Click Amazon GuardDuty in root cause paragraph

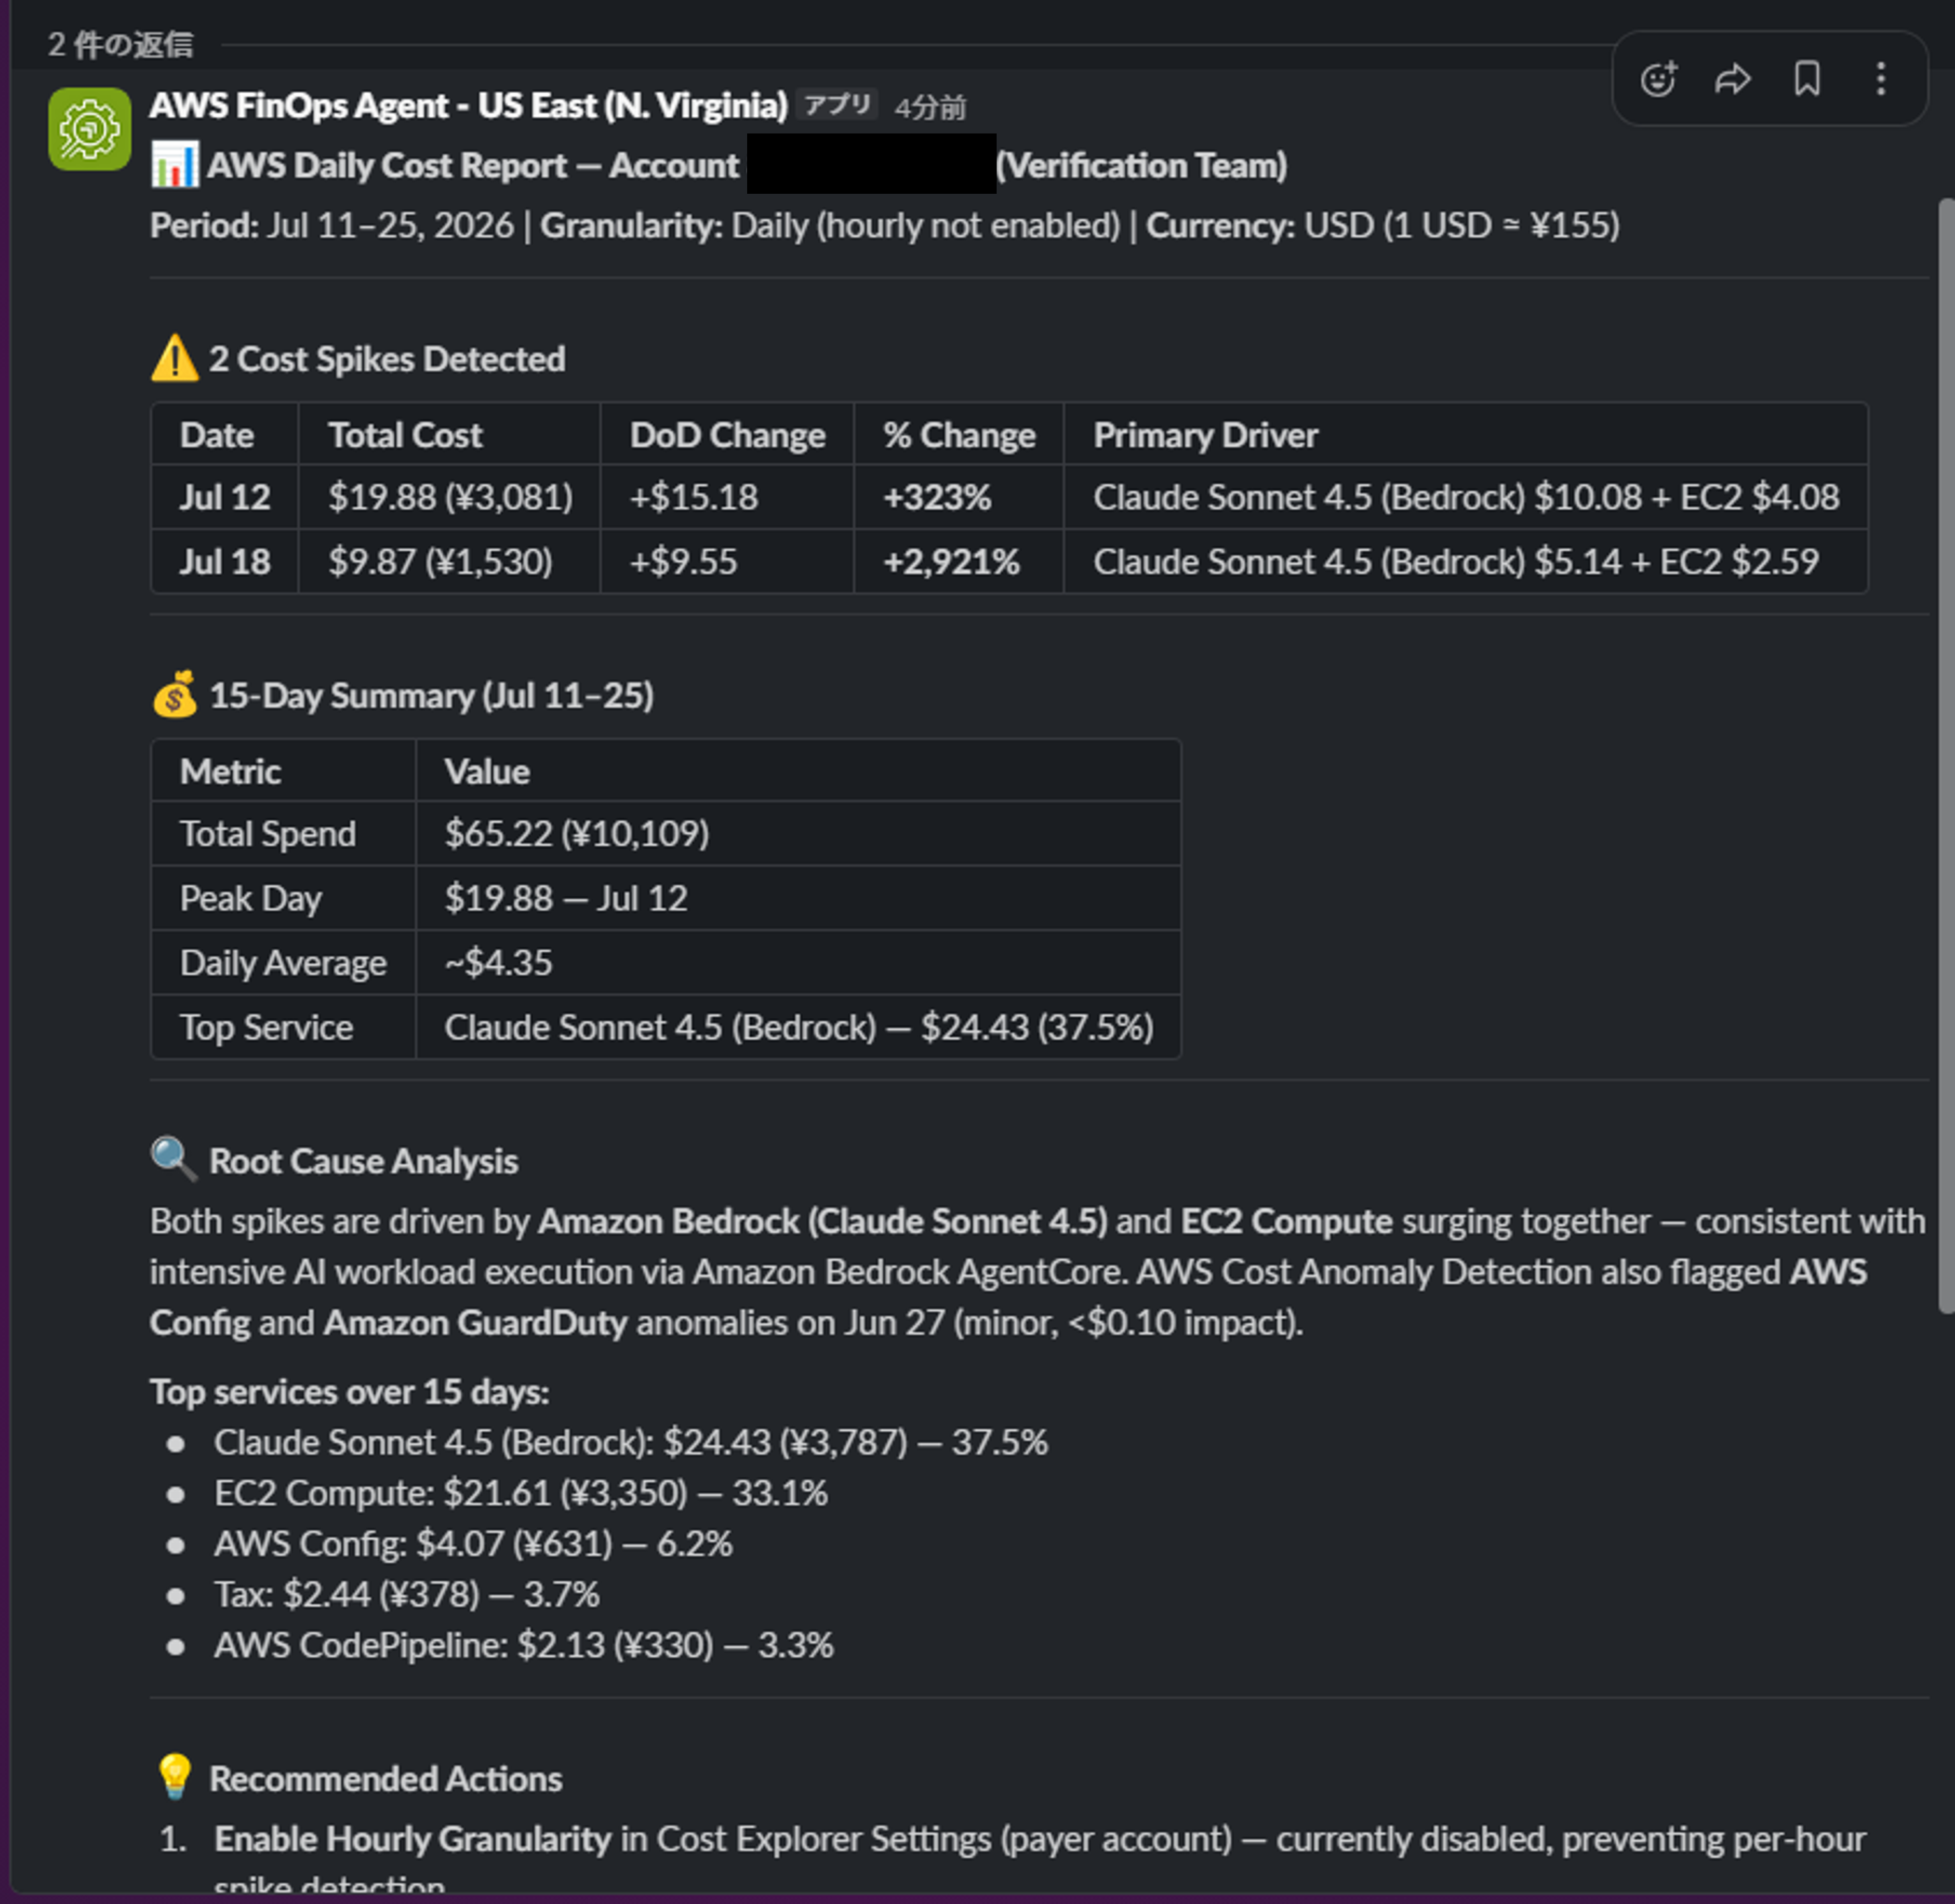(x=475, y=1323)
